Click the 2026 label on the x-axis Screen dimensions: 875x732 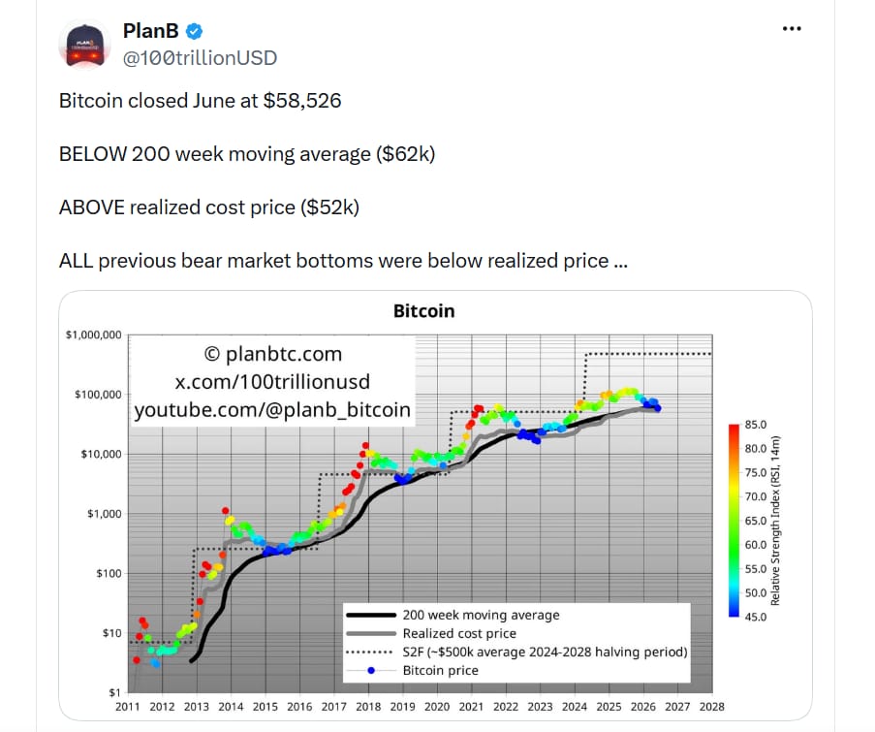coord(642,707)
